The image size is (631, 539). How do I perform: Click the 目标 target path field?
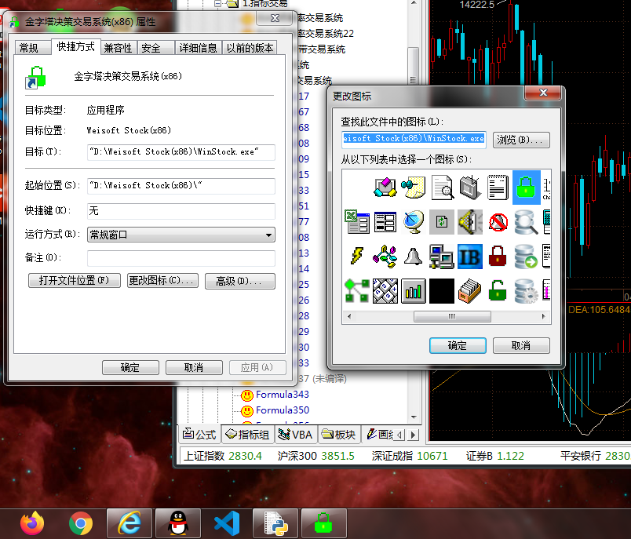tap(181, 152)
